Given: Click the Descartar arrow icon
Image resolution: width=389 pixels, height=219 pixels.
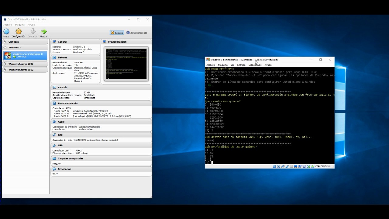Looking at the screenshot, I should tap(33, 31).
